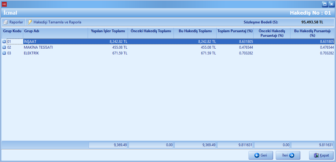
Task: Click the Raporlar printer icon
Action: click(5, 22)
